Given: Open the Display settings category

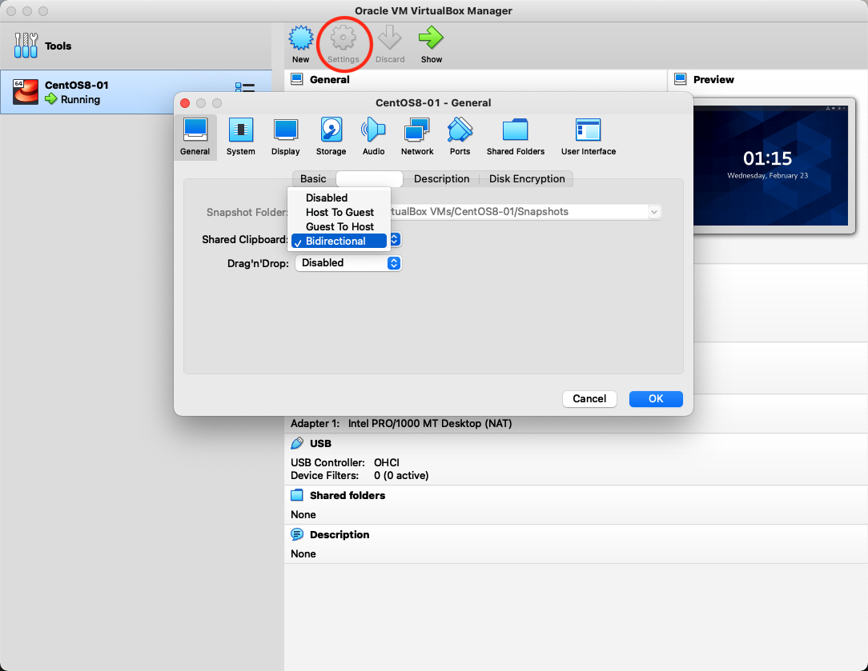Looking at the screenshot, I should [286, 137].
